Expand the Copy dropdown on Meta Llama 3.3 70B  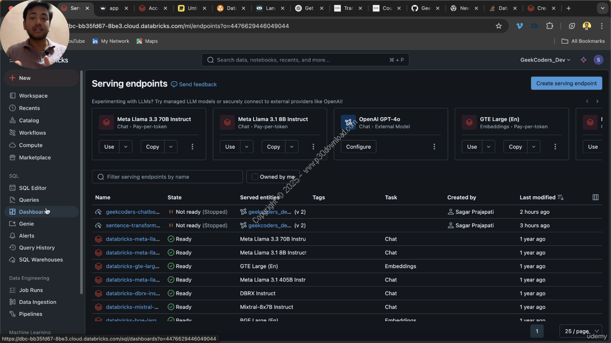[171, 147]
